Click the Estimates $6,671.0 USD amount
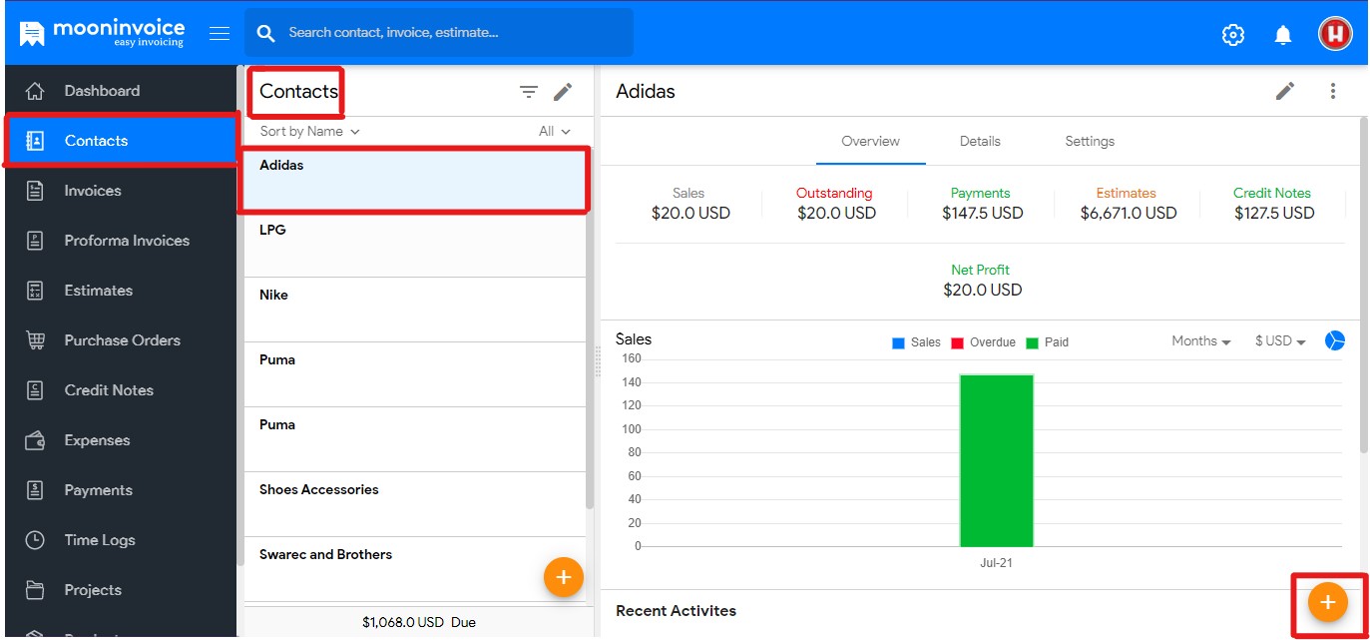Image resolution: width=1370 pixels, height=640 pixels. coord(1129,213)
